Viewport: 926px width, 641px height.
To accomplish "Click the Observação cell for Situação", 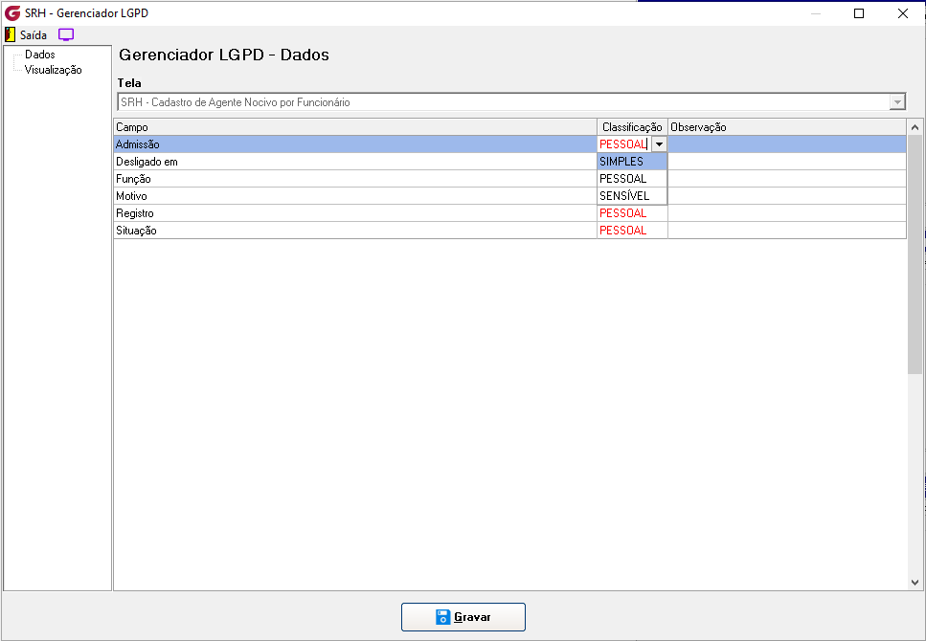I will click(787, 231).
